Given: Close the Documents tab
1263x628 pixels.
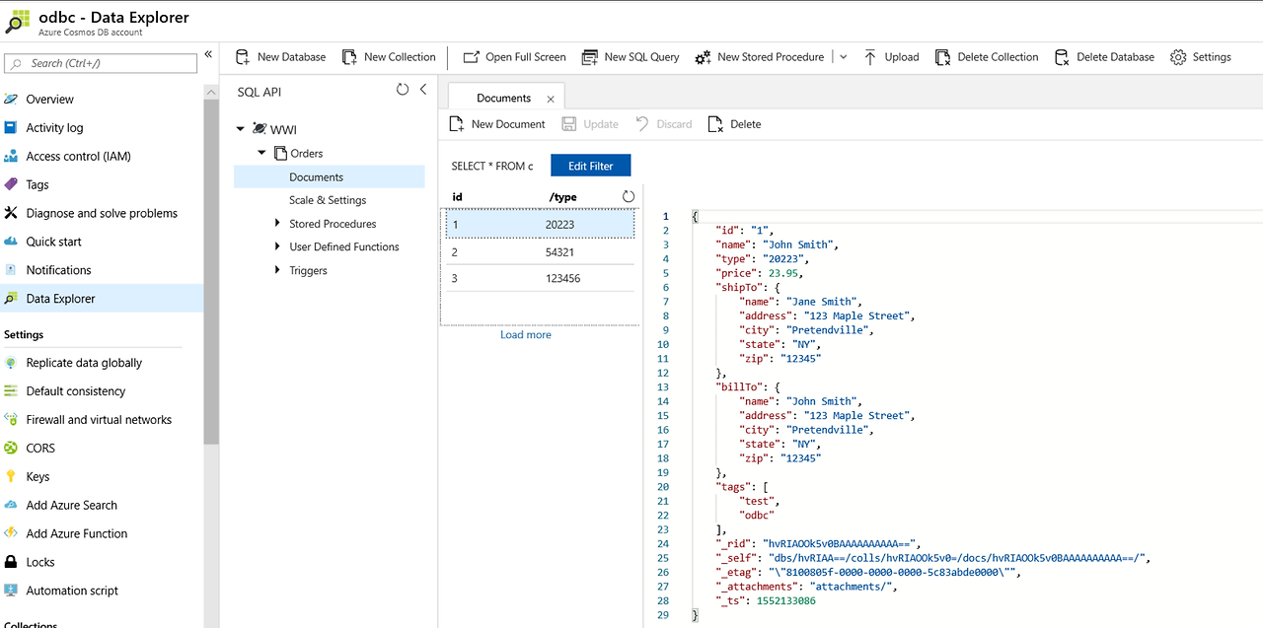Looking at the screenshot, I should click(x=551, y=99).
